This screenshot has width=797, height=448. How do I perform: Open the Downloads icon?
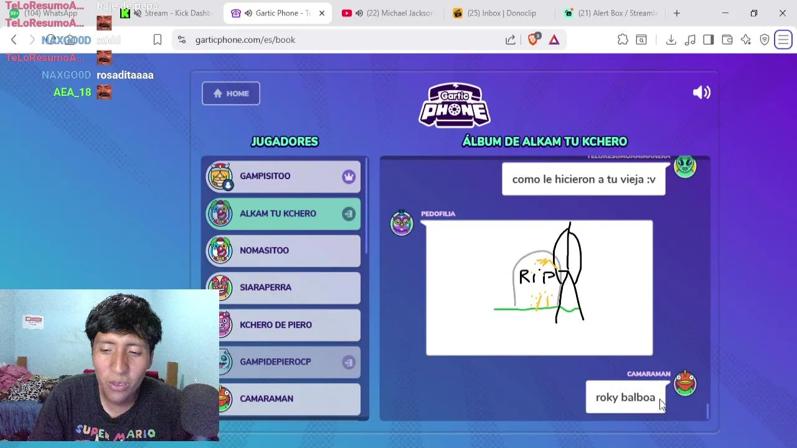[x=671, y=40]
